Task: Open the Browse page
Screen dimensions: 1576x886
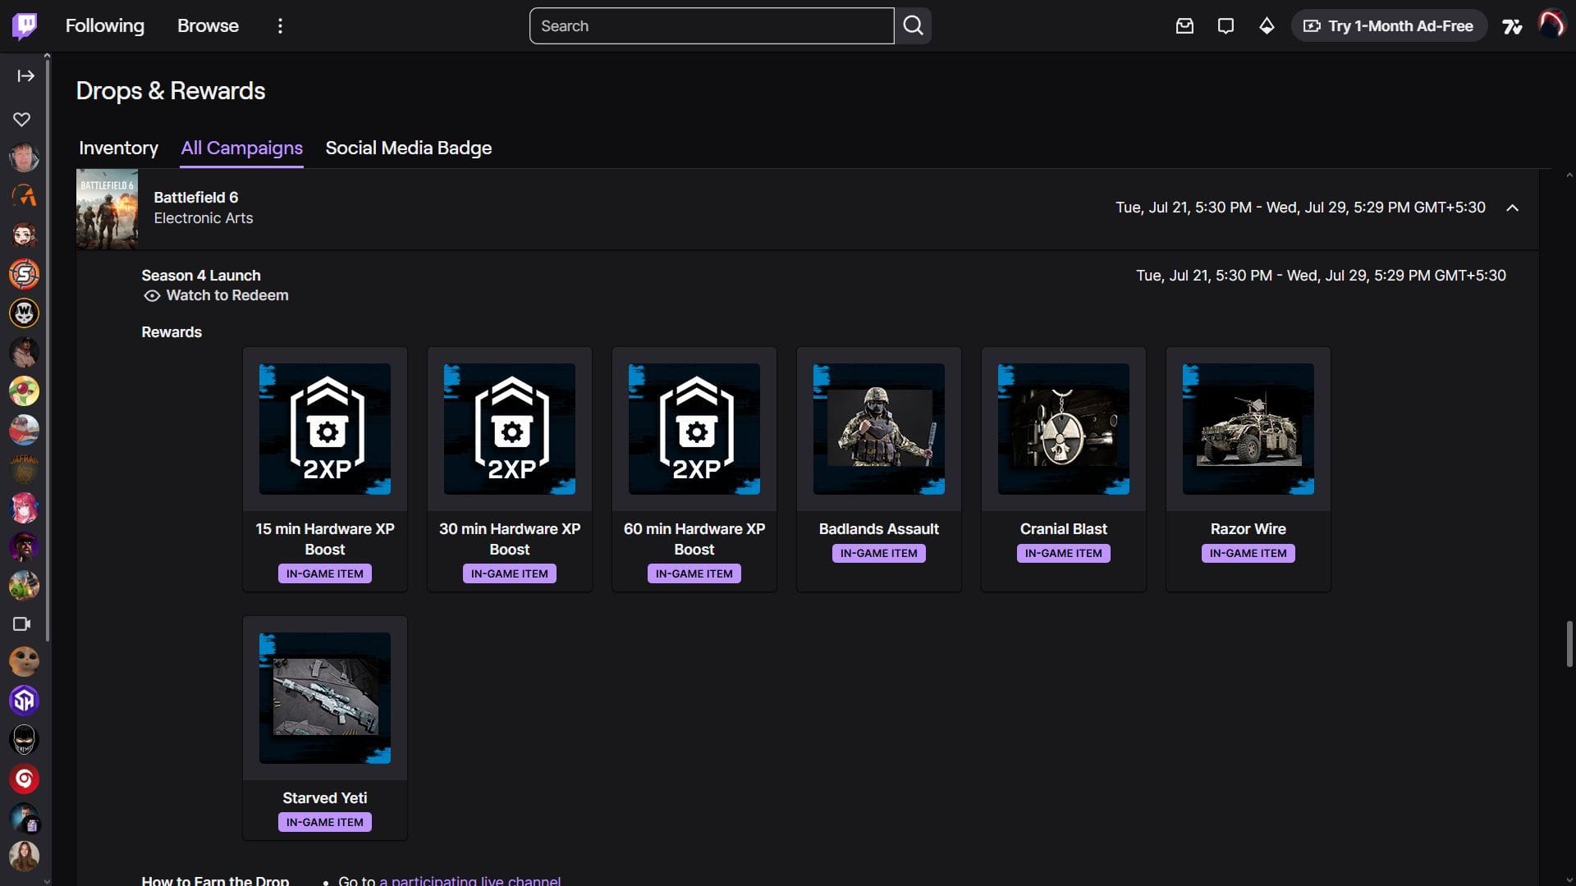Action: pos(208,26)
